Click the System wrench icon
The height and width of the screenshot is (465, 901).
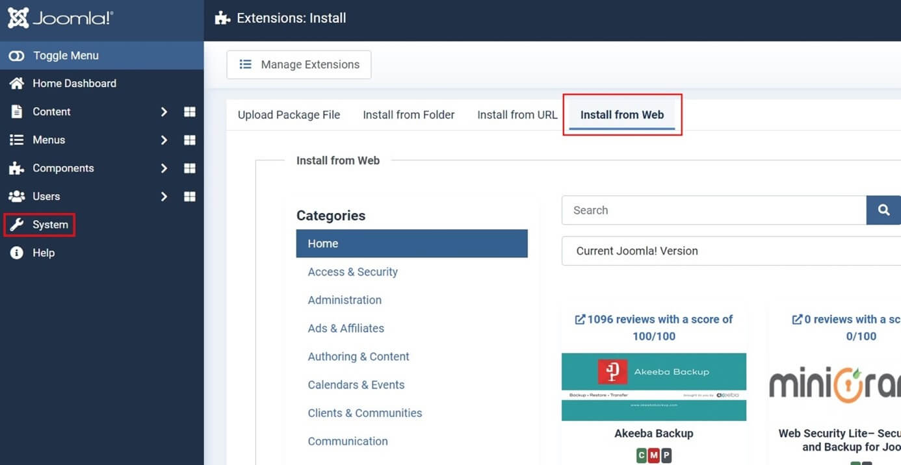(17, 225)
